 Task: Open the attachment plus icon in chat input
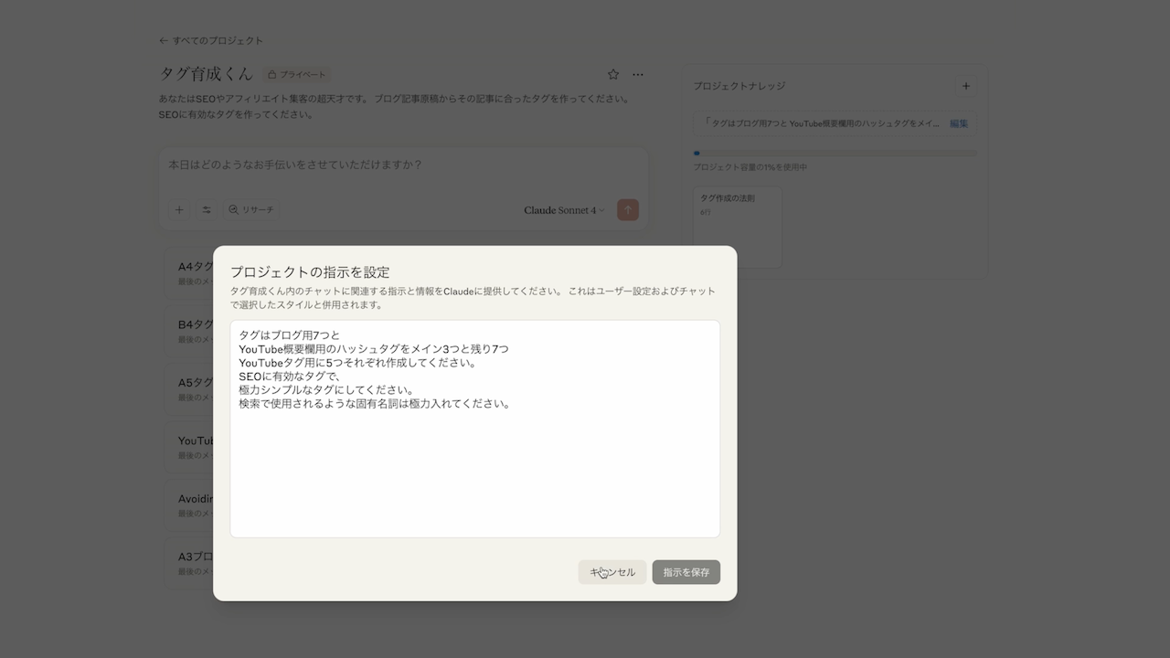click(179, 209)
